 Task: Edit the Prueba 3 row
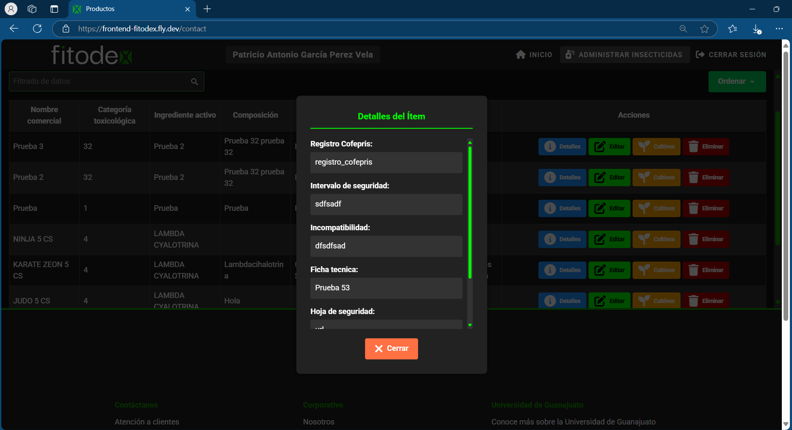(x=609, y=146)
